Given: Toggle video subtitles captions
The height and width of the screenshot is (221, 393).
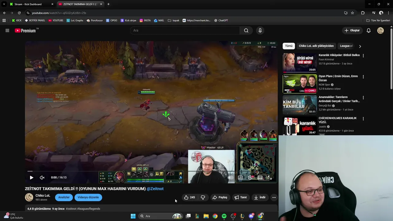Looking at the screenshot, I should pos(240,177).
